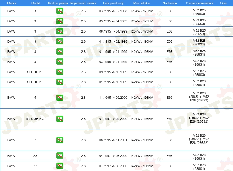
Task: Click petrol icon for 2.8 row 03.1995 -> 04.1999
Action: coord(60,61)
